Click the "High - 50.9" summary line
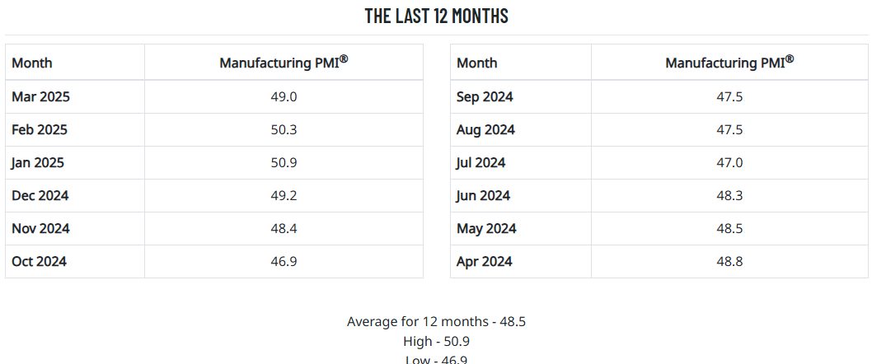872x364 pixels. tap(436, 341)
